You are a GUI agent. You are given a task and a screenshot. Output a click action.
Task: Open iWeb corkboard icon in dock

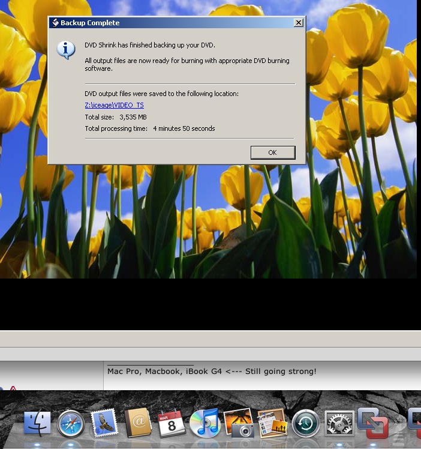point(272,423)
